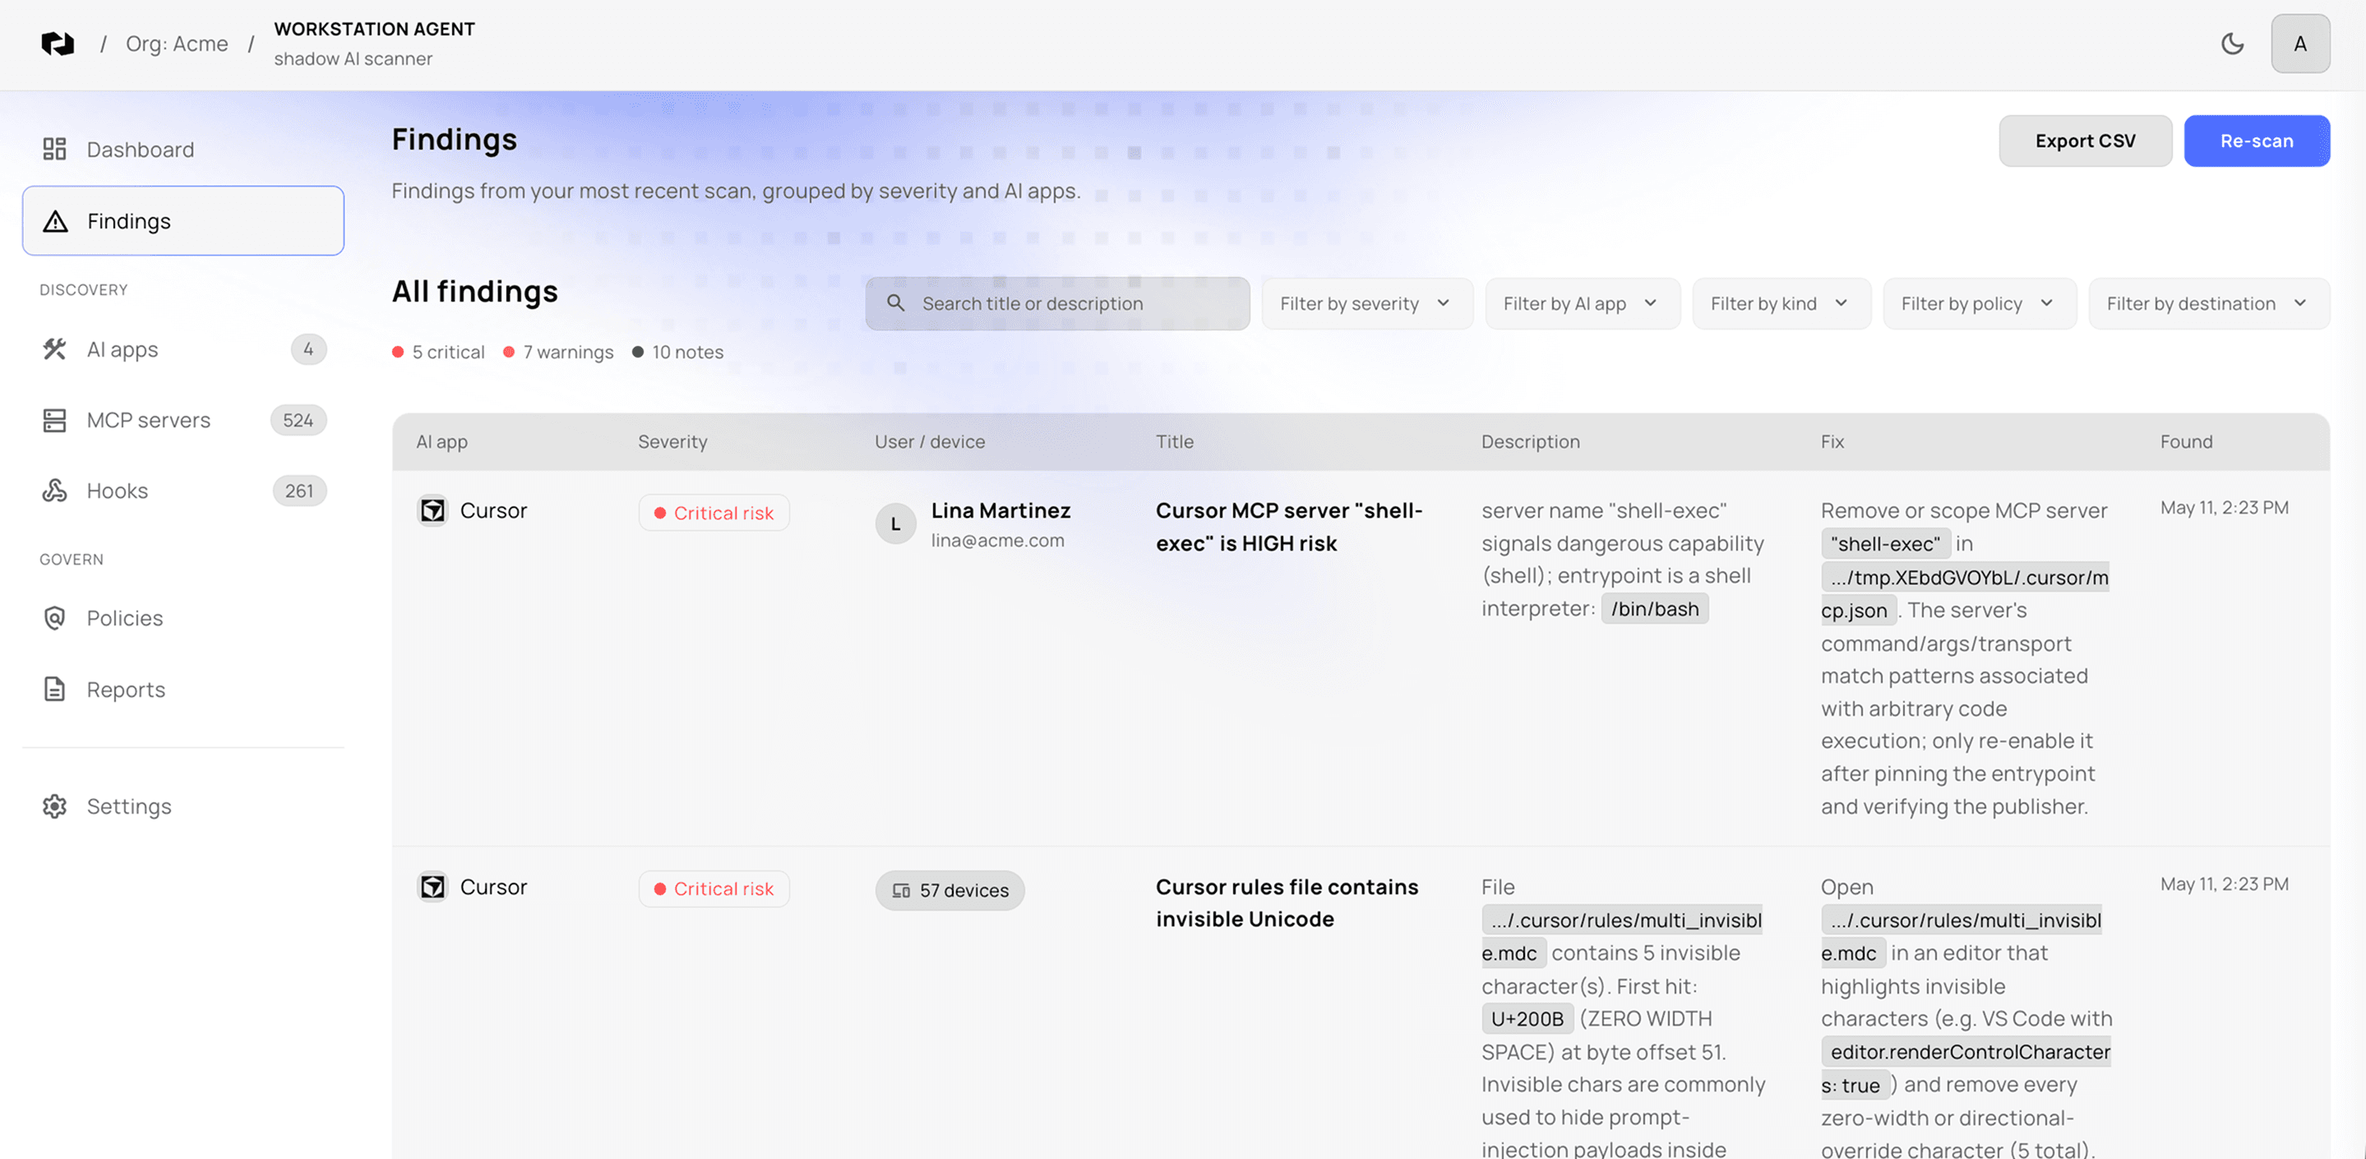
Task: Open finding 'Cursor rules file contains invisible Unicode'
Action: [x=1286, y=903]
